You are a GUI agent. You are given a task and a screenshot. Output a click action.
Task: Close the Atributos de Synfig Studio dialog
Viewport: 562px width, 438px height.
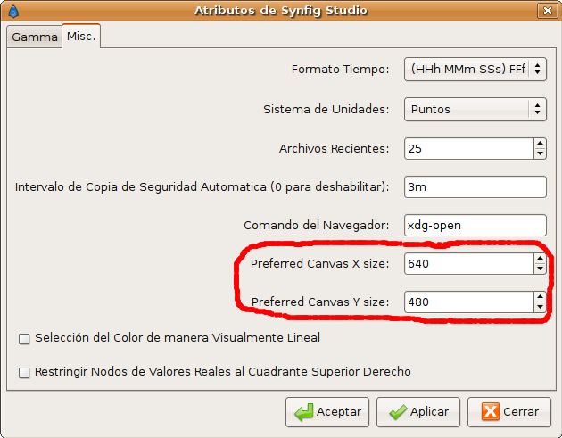547,11
